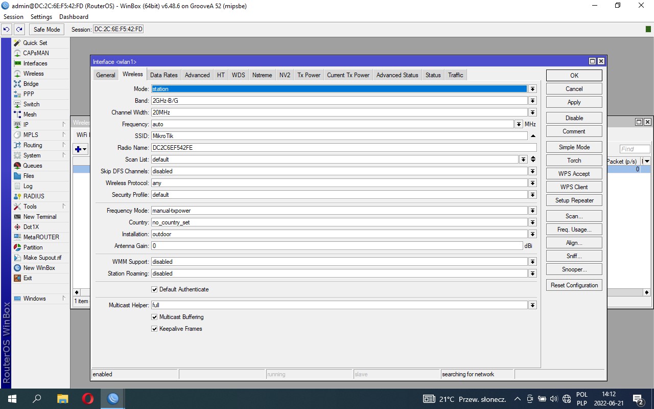The image size is (654, 409).
Task: Click the blue plus add icon
Action: 79,149
